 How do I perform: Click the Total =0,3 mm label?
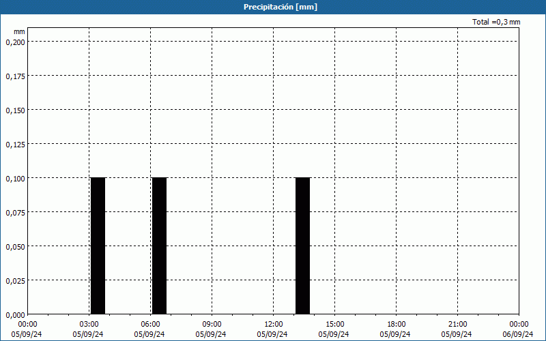496,22
